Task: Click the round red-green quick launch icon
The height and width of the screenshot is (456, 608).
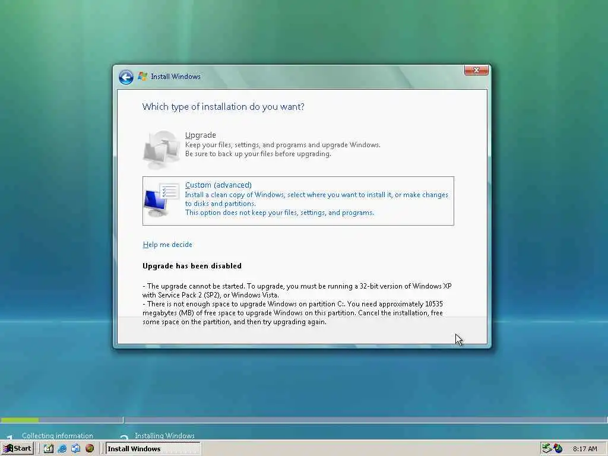Action: tap(90, 449)
